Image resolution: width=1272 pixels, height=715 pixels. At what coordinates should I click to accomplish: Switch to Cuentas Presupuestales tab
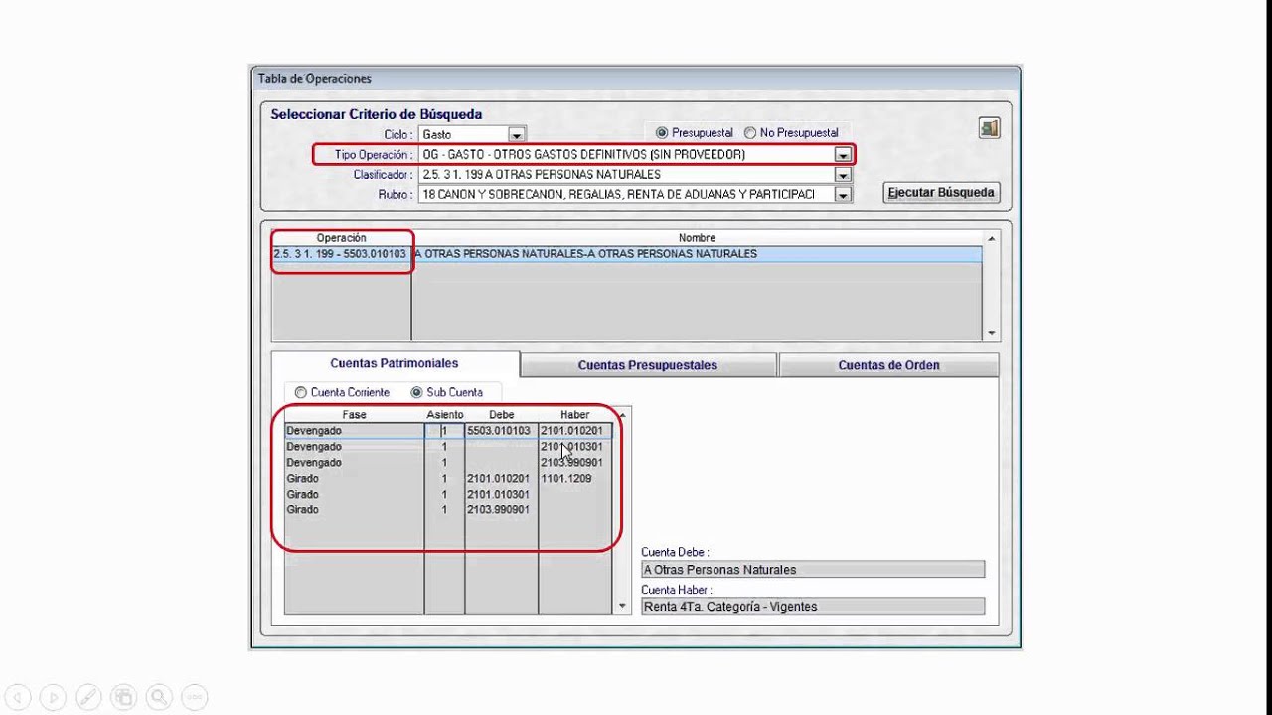(x=648, y=365)
